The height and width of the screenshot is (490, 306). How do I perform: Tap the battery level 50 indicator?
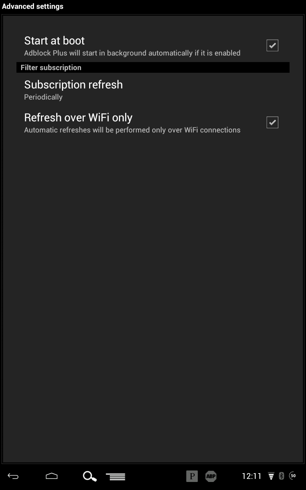pos(293,476)
